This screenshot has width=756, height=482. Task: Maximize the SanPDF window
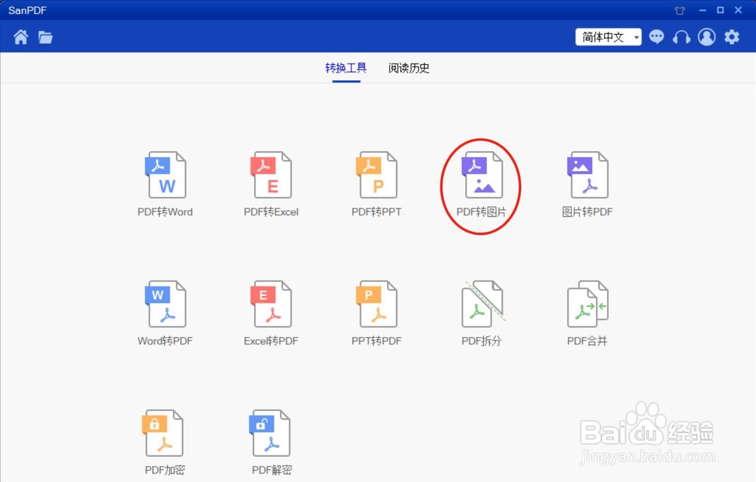click(720, 10)
